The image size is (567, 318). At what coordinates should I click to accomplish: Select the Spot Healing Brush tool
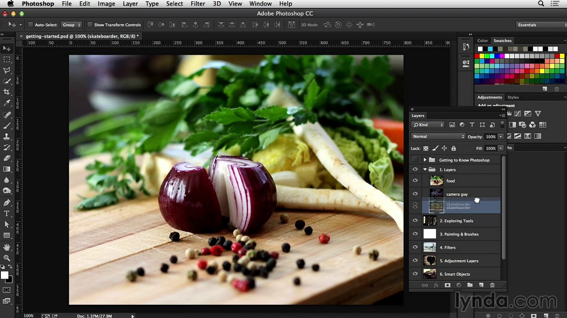click(7, 115)
